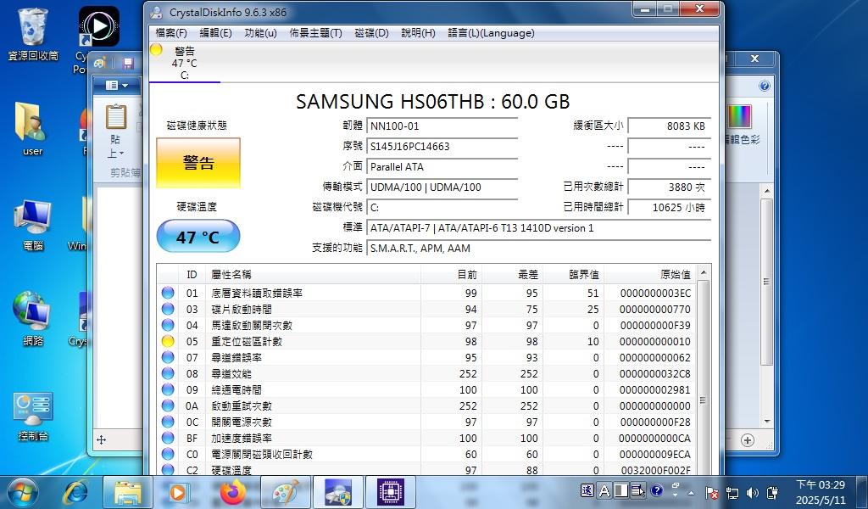868x509 pixels.
Task: Click the 47 °C temperature button
Action: coord(198,237)
